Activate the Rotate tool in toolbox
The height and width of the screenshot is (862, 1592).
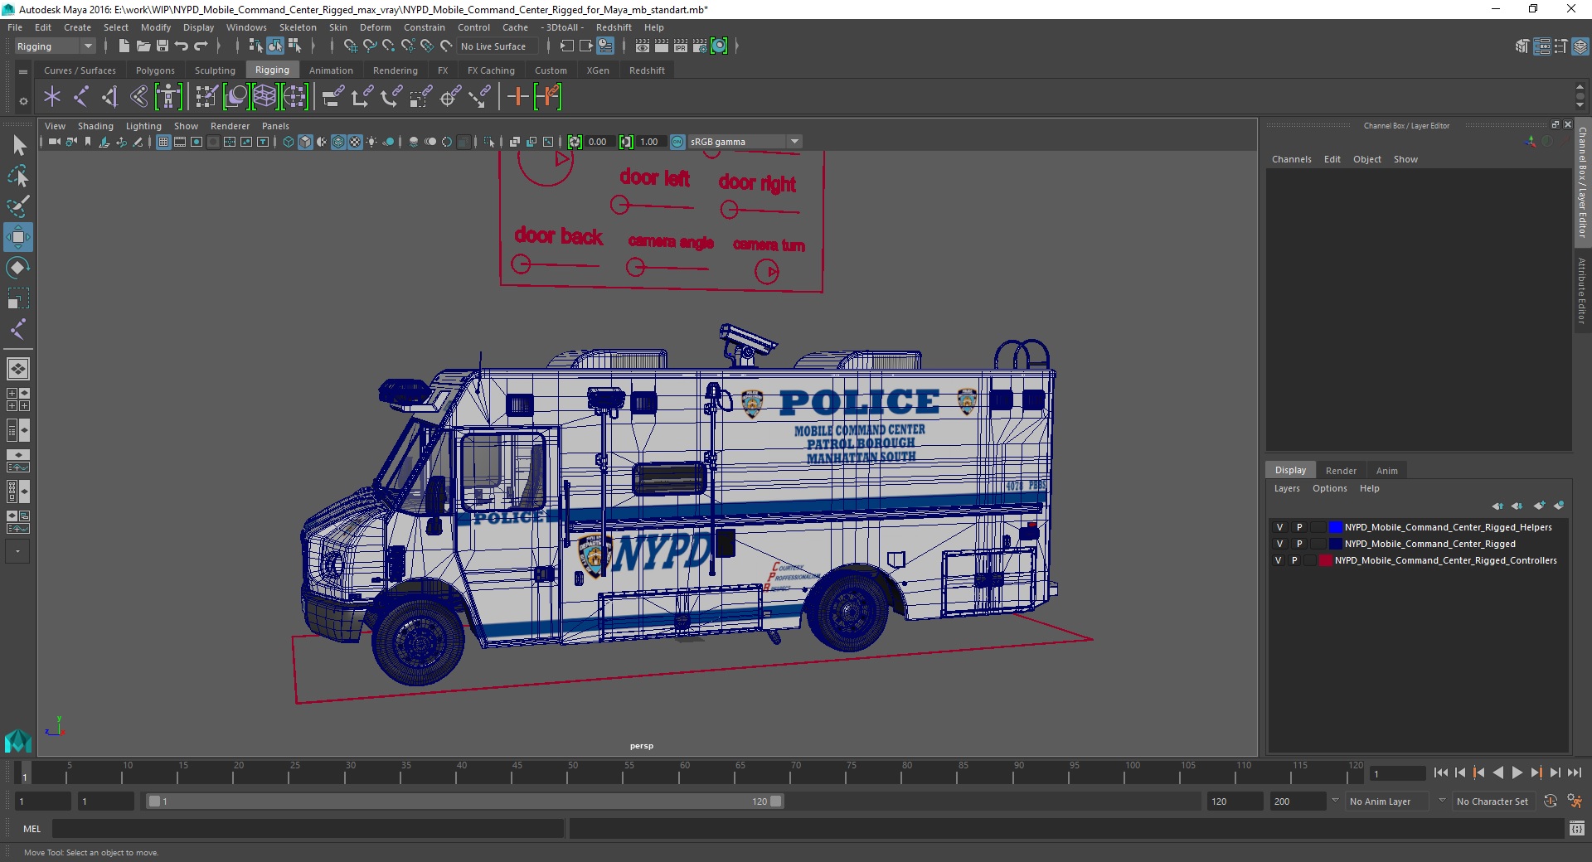click(18, 268)
